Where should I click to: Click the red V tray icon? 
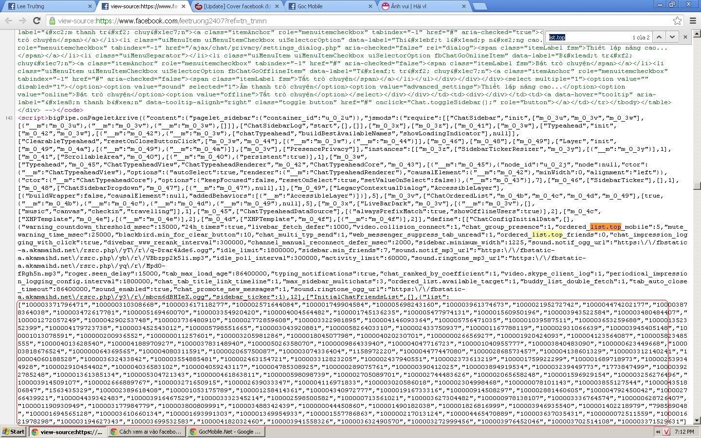point(667,432)
